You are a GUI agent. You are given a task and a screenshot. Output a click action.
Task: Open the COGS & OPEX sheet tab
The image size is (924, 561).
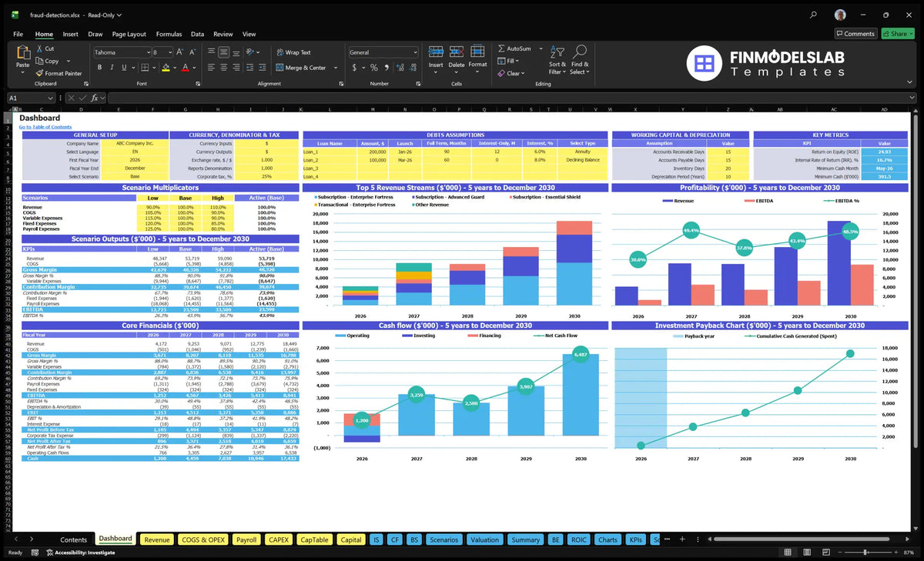click(x=203, y=539)
